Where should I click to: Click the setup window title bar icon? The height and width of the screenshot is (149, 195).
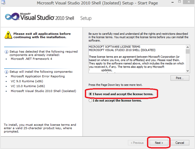click(x=3, y=3)
